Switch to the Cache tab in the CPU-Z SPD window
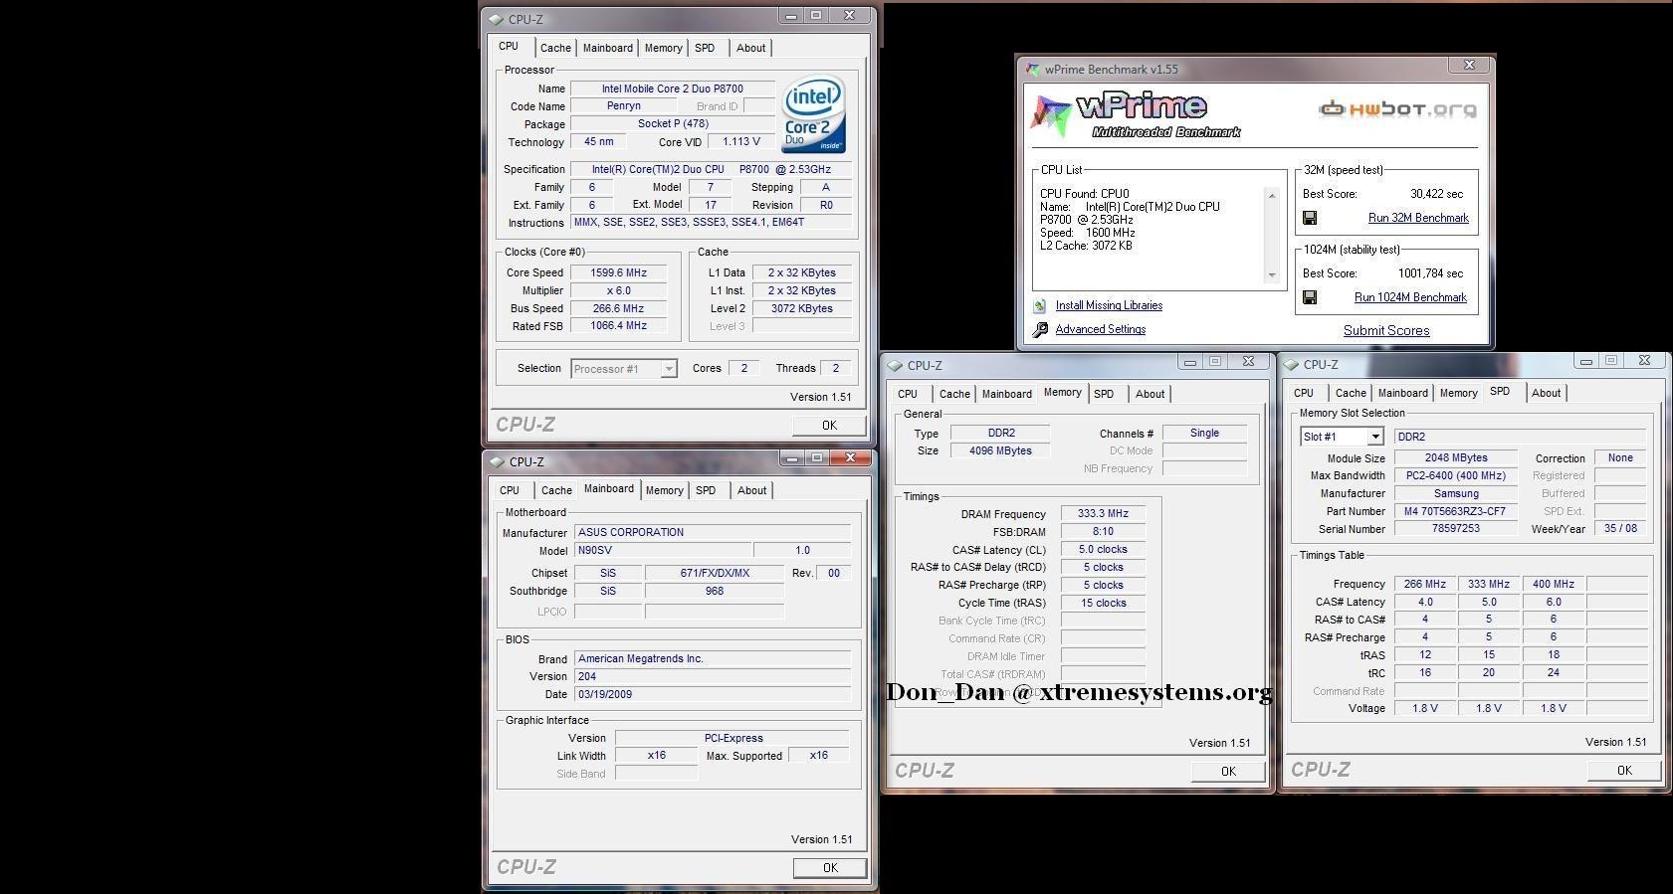Image resolution: width=1673 pixels, height=894 pixels. (1350, 393)
